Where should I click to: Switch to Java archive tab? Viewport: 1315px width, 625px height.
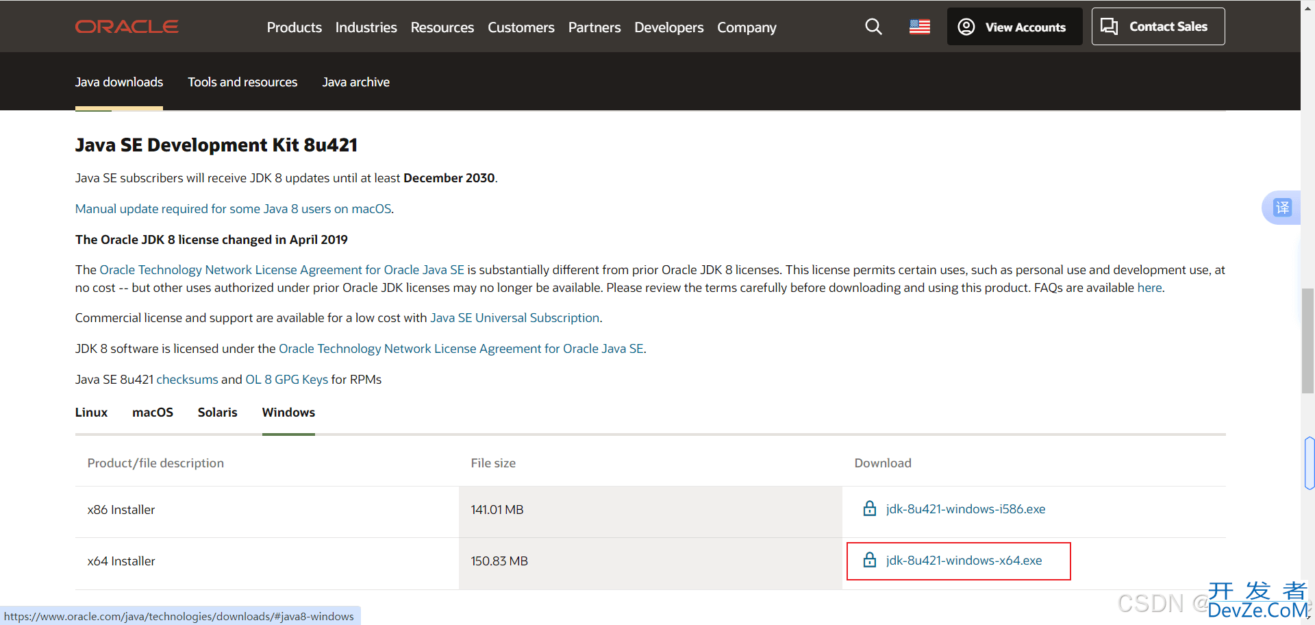pyautogui.click(x=356, y=82)
